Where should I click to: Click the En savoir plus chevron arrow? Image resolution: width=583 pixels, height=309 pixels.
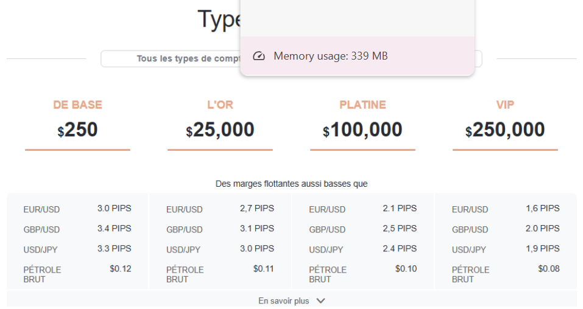coord(321,300)
